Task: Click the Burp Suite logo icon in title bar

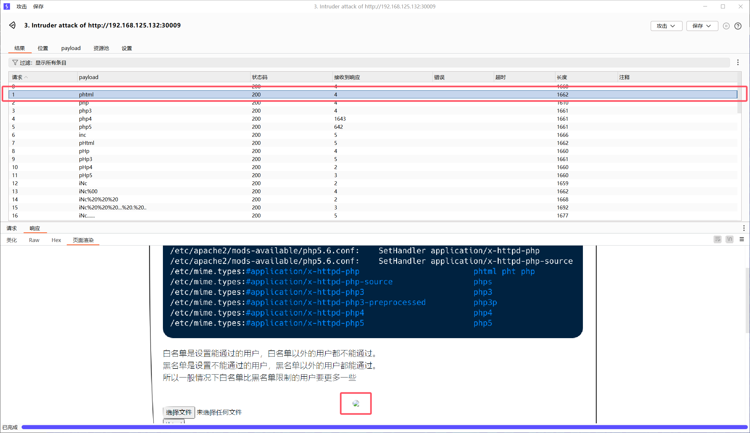Action: coord(7,6)
